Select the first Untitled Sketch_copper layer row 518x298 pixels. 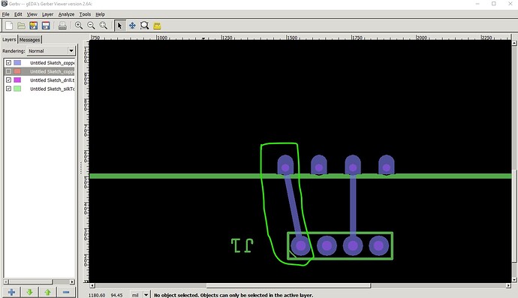click(x=39, y=62)
